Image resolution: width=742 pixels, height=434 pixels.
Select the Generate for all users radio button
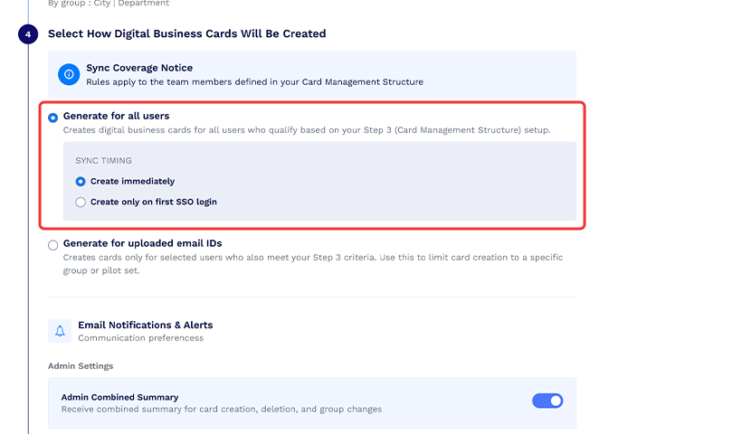click(x=53, y=117)
